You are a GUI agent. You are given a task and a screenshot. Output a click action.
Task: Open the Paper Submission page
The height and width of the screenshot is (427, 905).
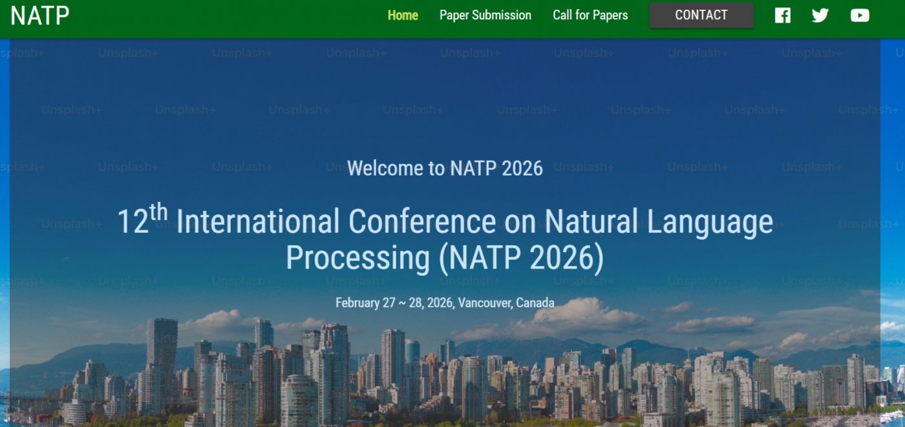485,15
